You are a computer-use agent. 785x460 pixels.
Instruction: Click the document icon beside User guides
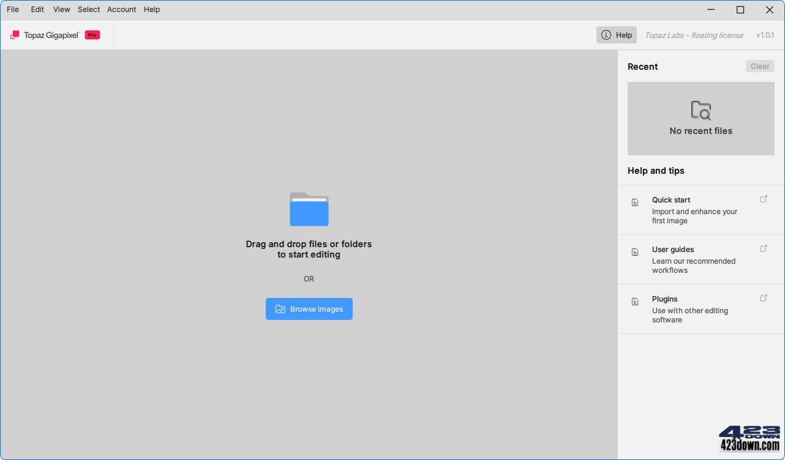[635, 252]
